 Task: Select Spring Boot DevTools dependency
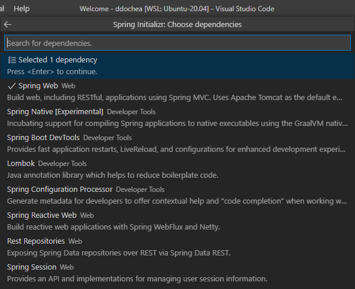tap(177, 144)
